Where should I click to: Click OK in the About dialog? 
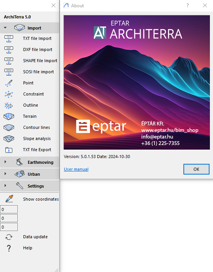(196, 169)
